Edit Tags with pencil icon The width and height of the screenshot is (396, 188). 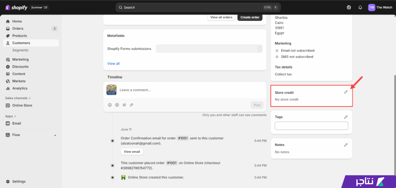[346, 117]
